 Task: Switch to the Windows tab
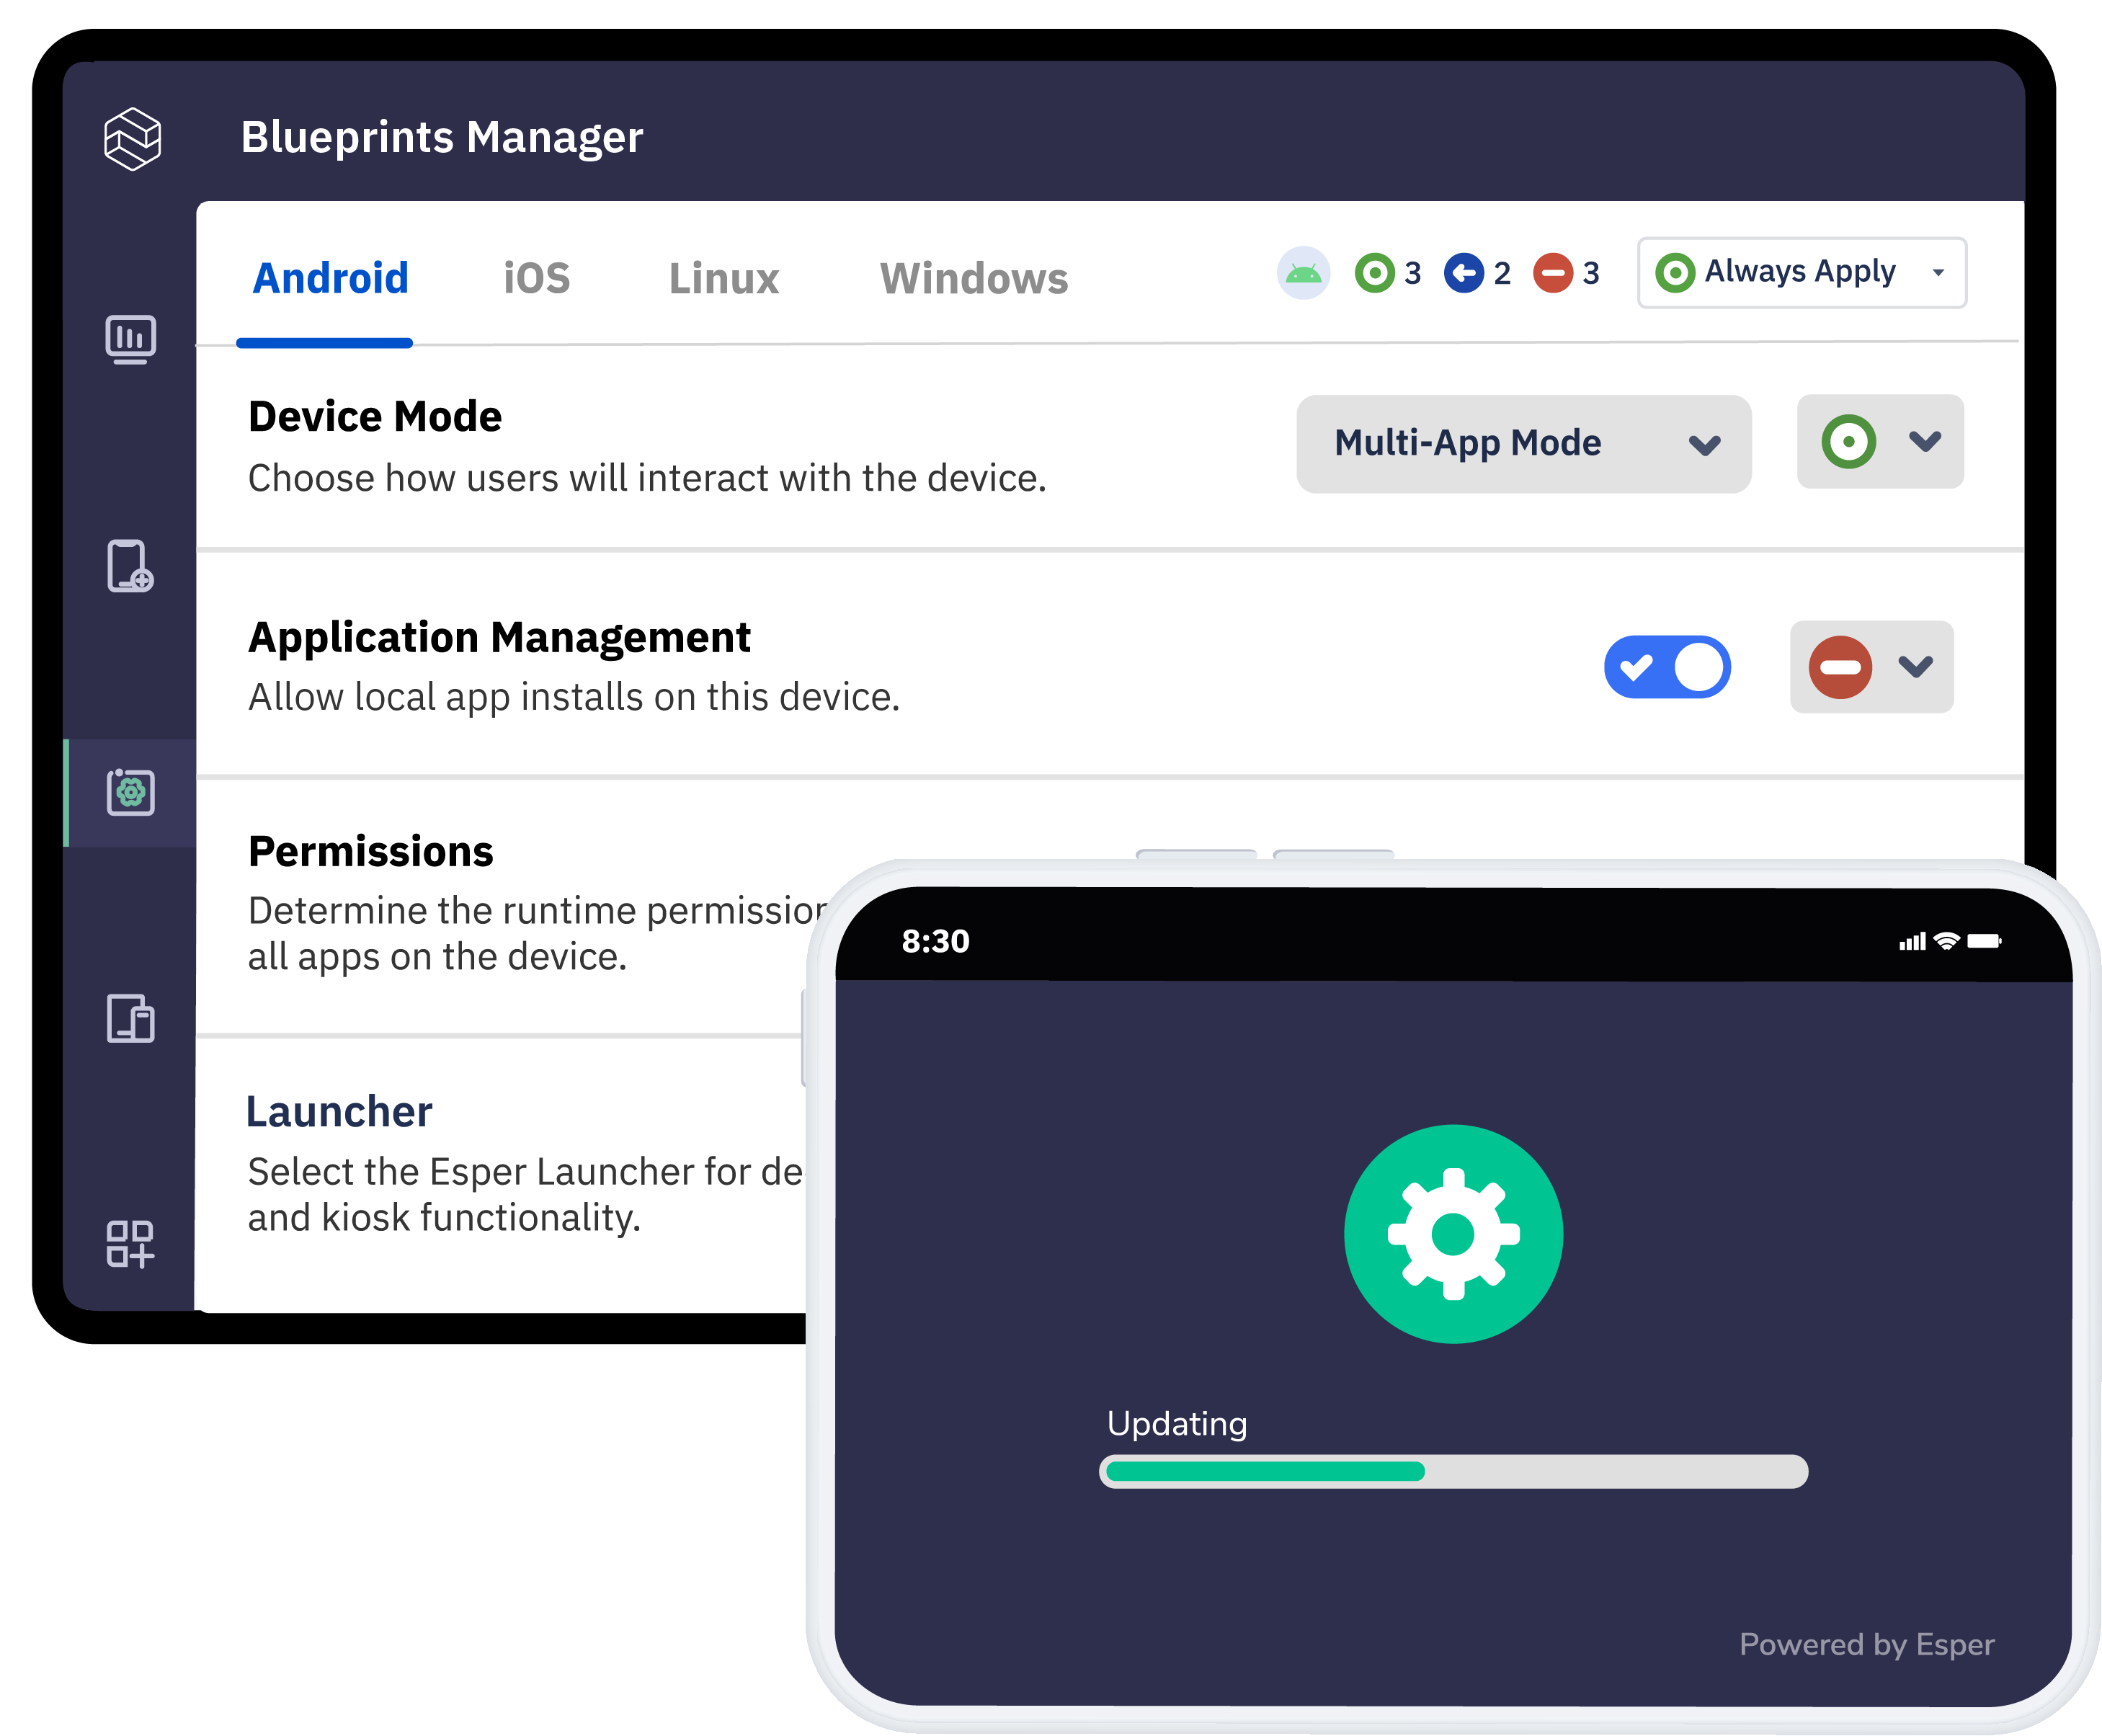click(973, 279)
